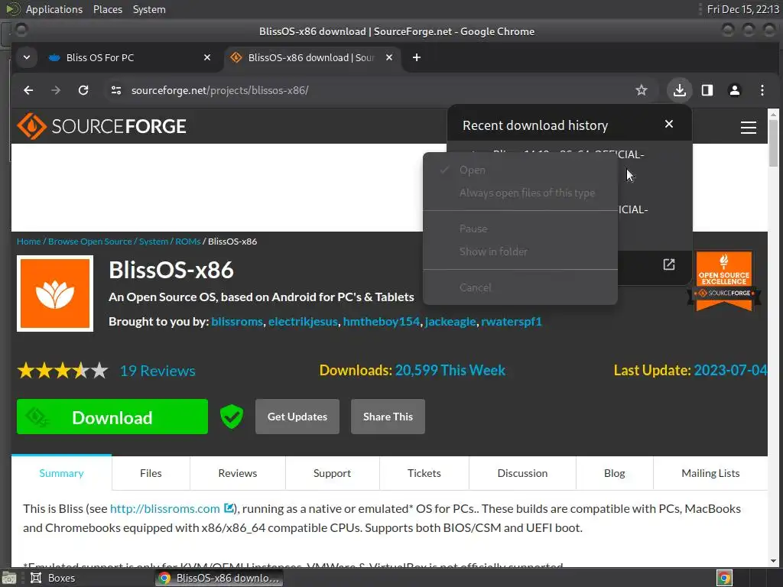Select the BlissOS-x86 download tab
783x587 pixels.
pos(312,57)
